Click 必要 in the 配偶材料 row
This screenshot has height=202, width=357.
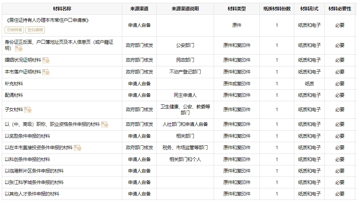point(340,95)
